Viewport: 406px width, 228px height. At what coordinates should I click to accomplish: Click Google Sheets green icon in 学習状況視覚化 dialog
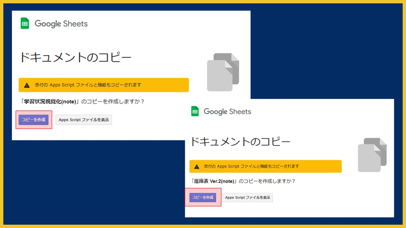(25, 24)
